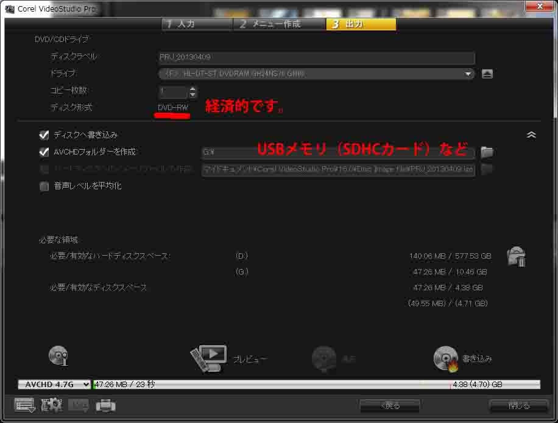Switch to the 1 入力 tab
Viewport: 558px width, 423px height.
tap(197, 24)
